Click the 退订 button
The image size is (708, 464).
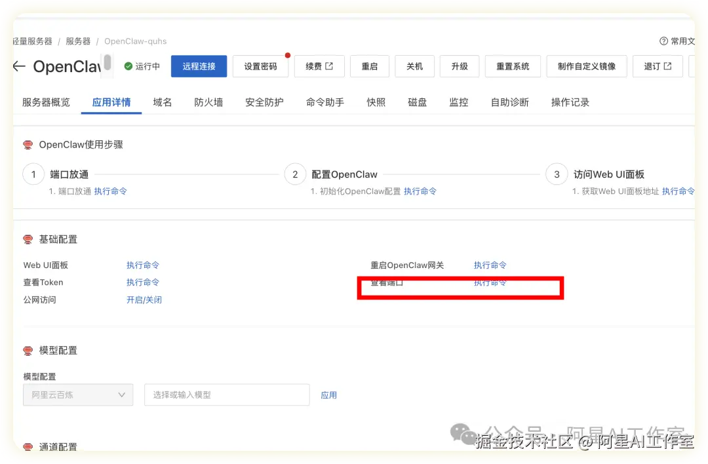658,66
